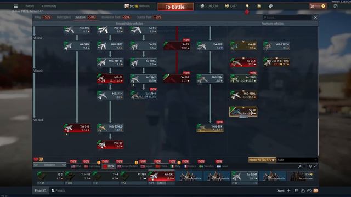The width and height of the screenshot is (351, 197).
Task: Select the Su-17M2 in research tree
Action: point(144,79)
